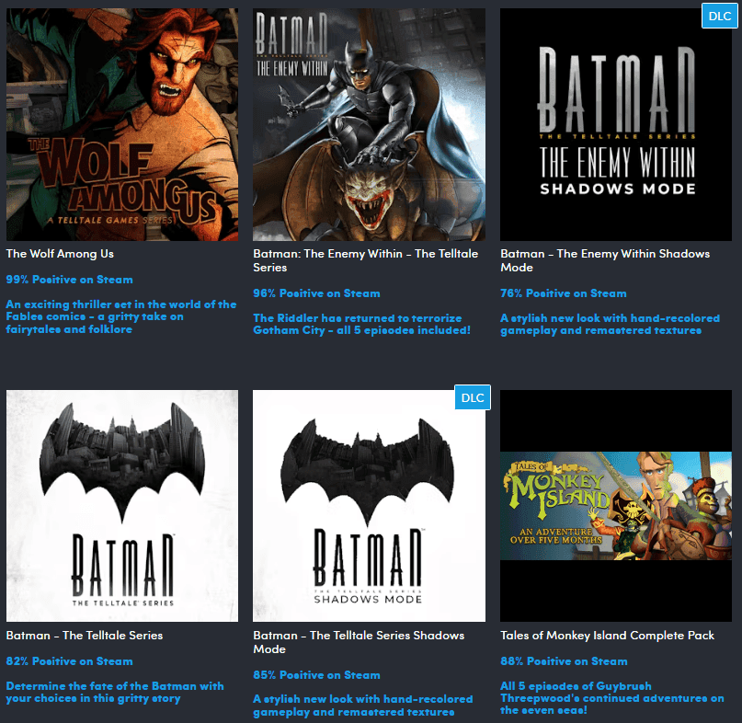Open Batman – The Telltale Series cover image

coord(122,506)
